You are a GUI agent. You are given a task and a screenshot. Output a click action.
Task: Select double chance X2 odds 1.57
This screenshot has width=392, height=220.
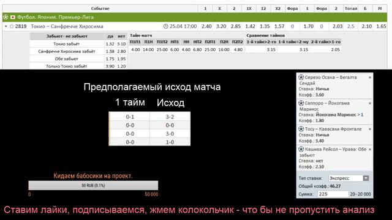[x=279, y=26]
